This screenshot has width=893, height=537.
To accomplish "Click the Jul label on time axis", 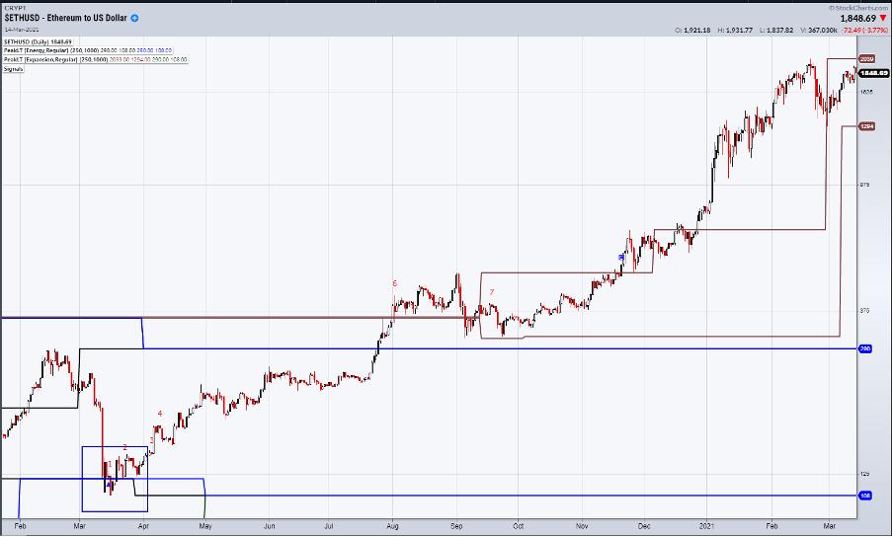I will (329, 526).
